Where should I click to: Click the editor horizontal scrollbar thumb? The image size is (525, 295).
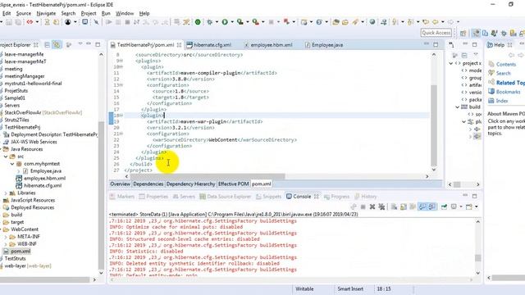pos(208,176)
